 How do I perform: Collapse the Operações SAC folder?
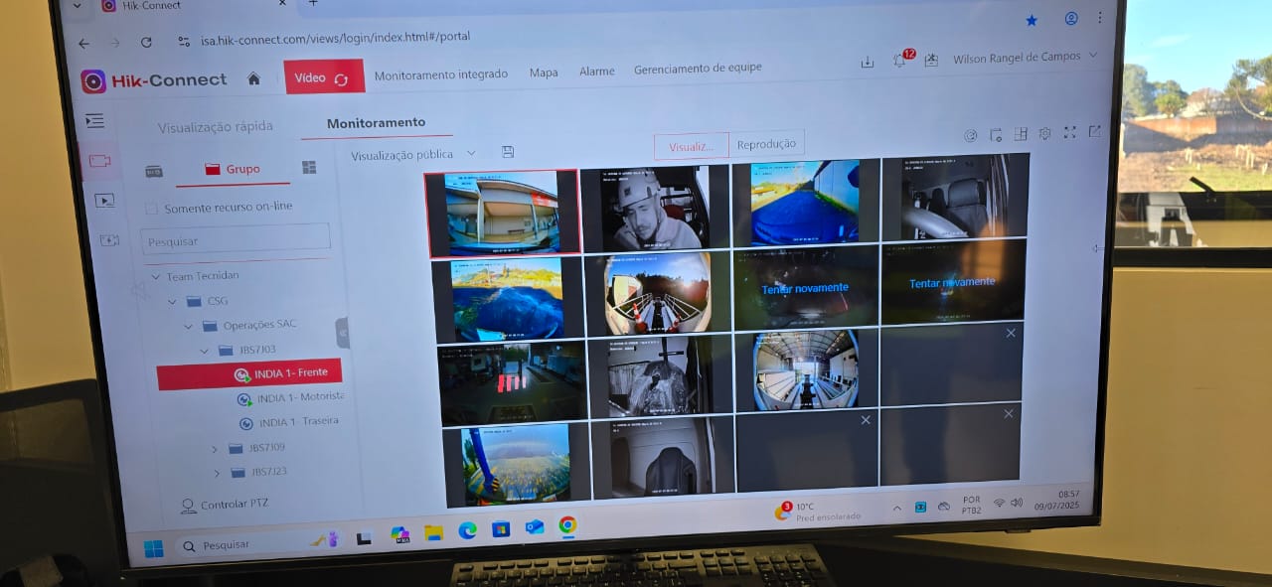(x=189, y=326)
